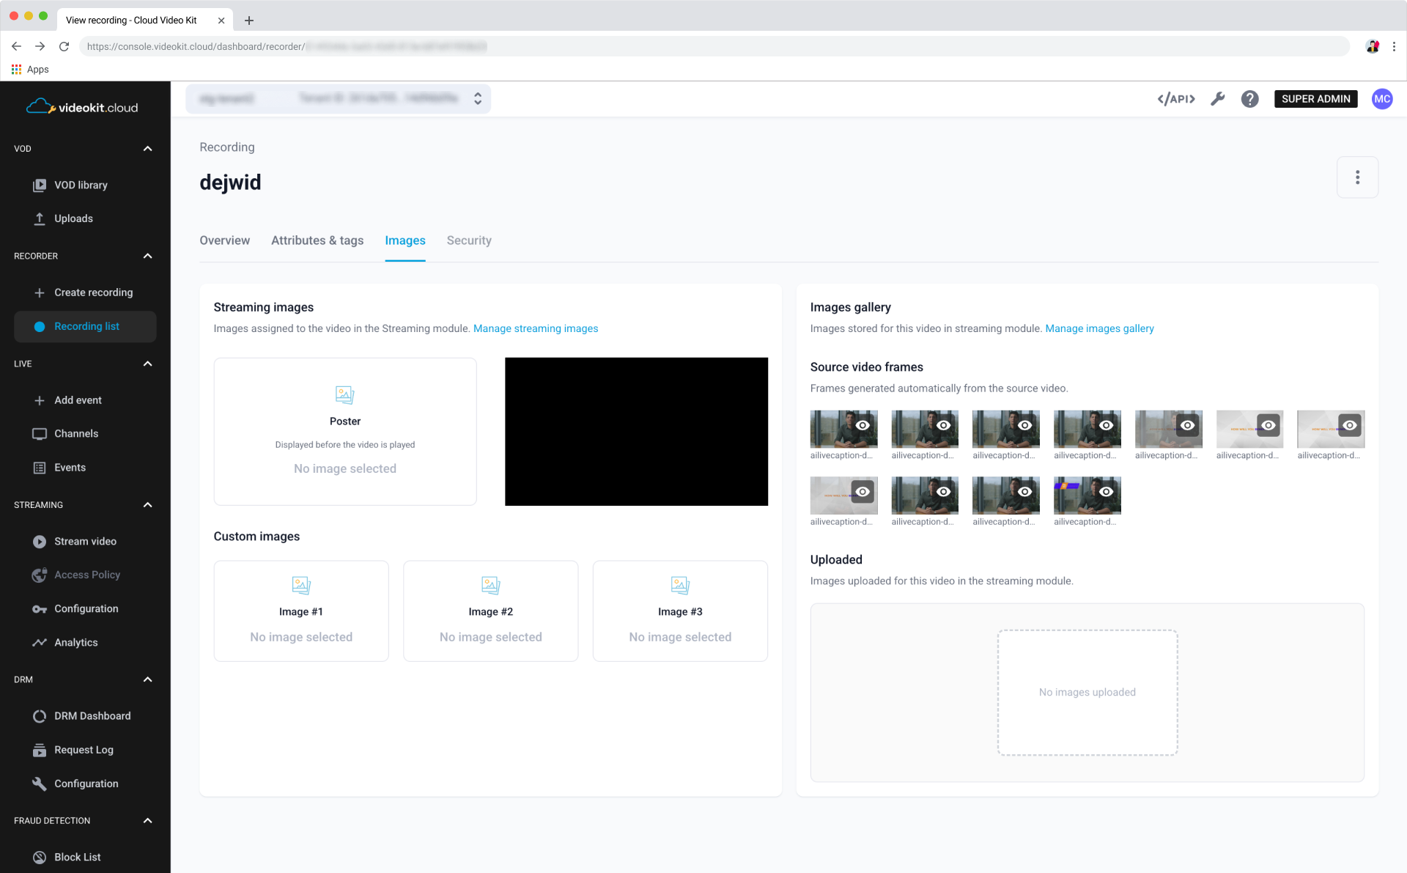Click the Uploads arrow icon
The width and height of the screenshot is (1407, 873).
tap(40, 219)
